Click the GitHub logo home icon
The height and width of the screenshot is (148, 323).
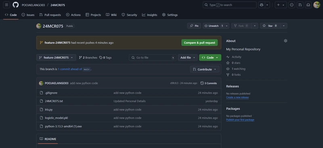[x=16, y=5]
